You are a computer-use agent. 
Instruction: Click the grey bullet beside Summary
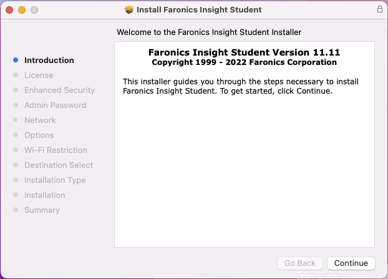(x=16, y=210)
